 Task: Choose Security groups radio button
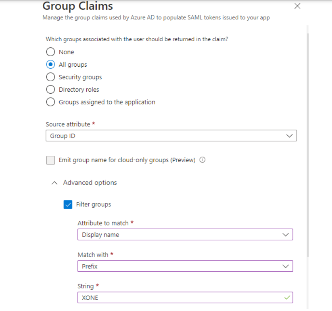(x=50, y=77)
